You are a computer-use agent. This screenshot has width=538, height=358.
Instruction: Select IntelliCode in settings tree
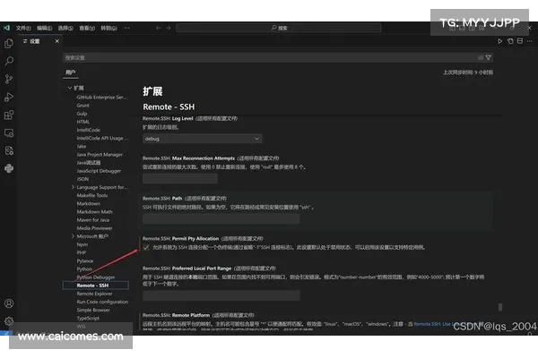[x=89, y=130]
